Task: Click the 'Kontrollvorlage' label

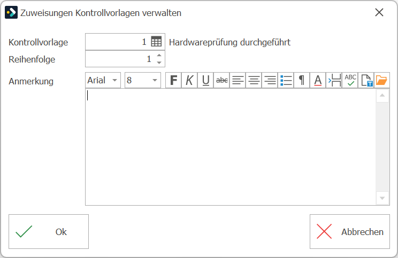Action: (39, 42)
